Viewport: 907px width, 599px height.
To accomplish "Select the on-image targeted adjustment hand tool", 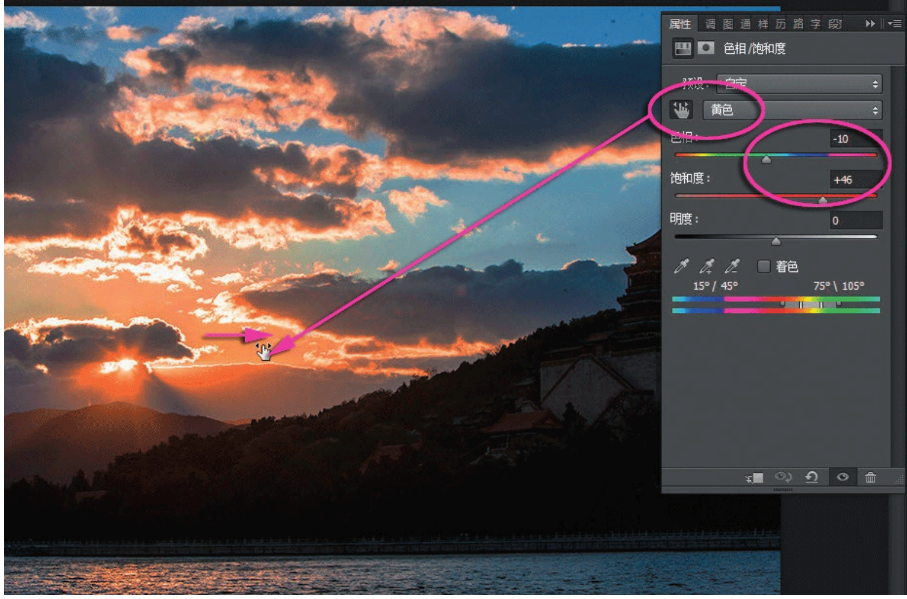I will pos(681,110).
